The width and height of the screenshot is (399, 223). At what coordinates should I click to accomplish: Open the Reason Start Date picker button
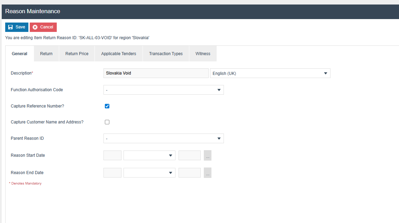click(207, 155)
